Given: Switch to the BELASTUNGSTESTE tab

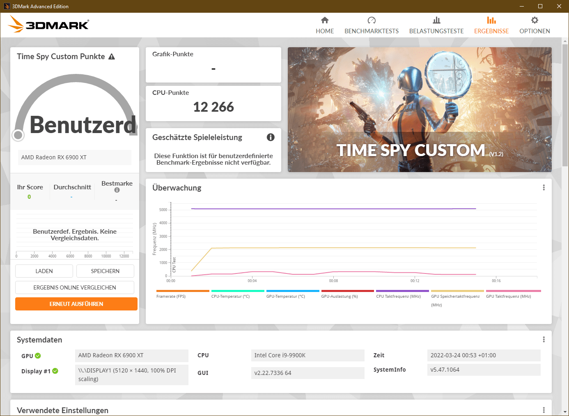Looking at the screenshot, I should (436, 25).
